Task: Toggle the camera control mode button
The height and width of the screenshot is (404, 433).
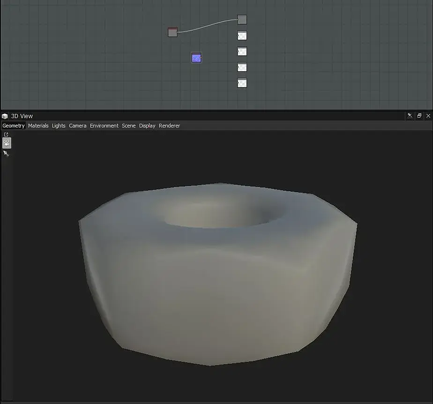Action: [7, 143]
